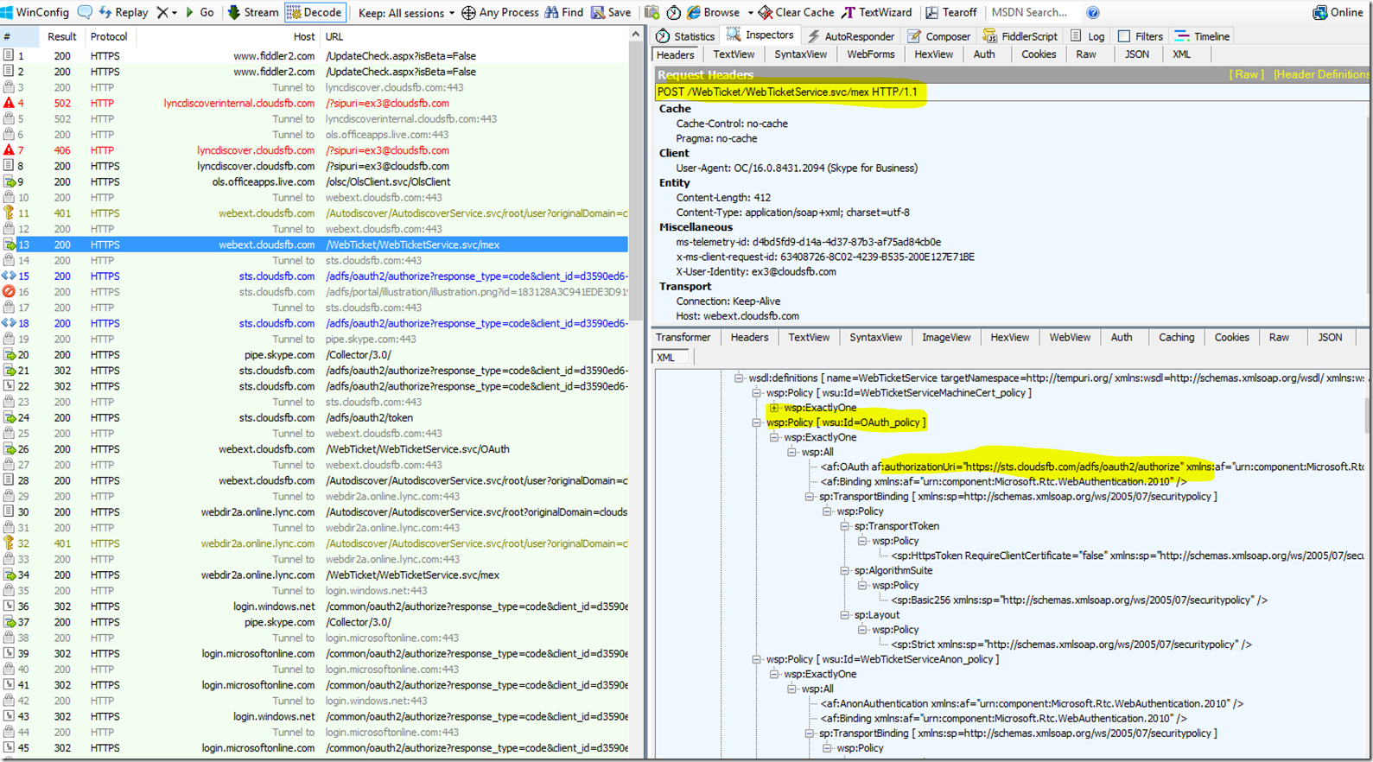Toggle Stream mode in the toolbar

[x=252, y=12]
